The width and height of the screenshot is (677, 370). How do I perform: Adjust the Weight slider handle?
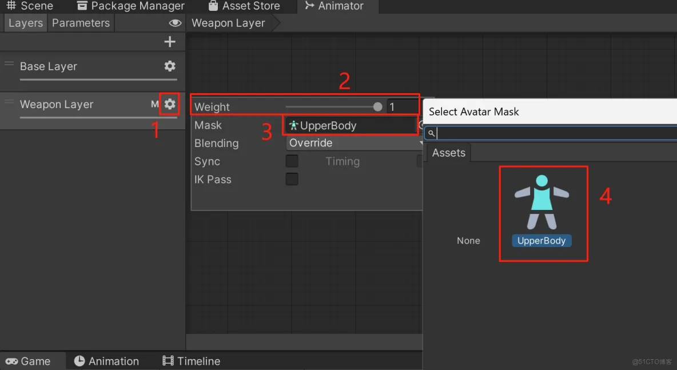coord(377,106)
